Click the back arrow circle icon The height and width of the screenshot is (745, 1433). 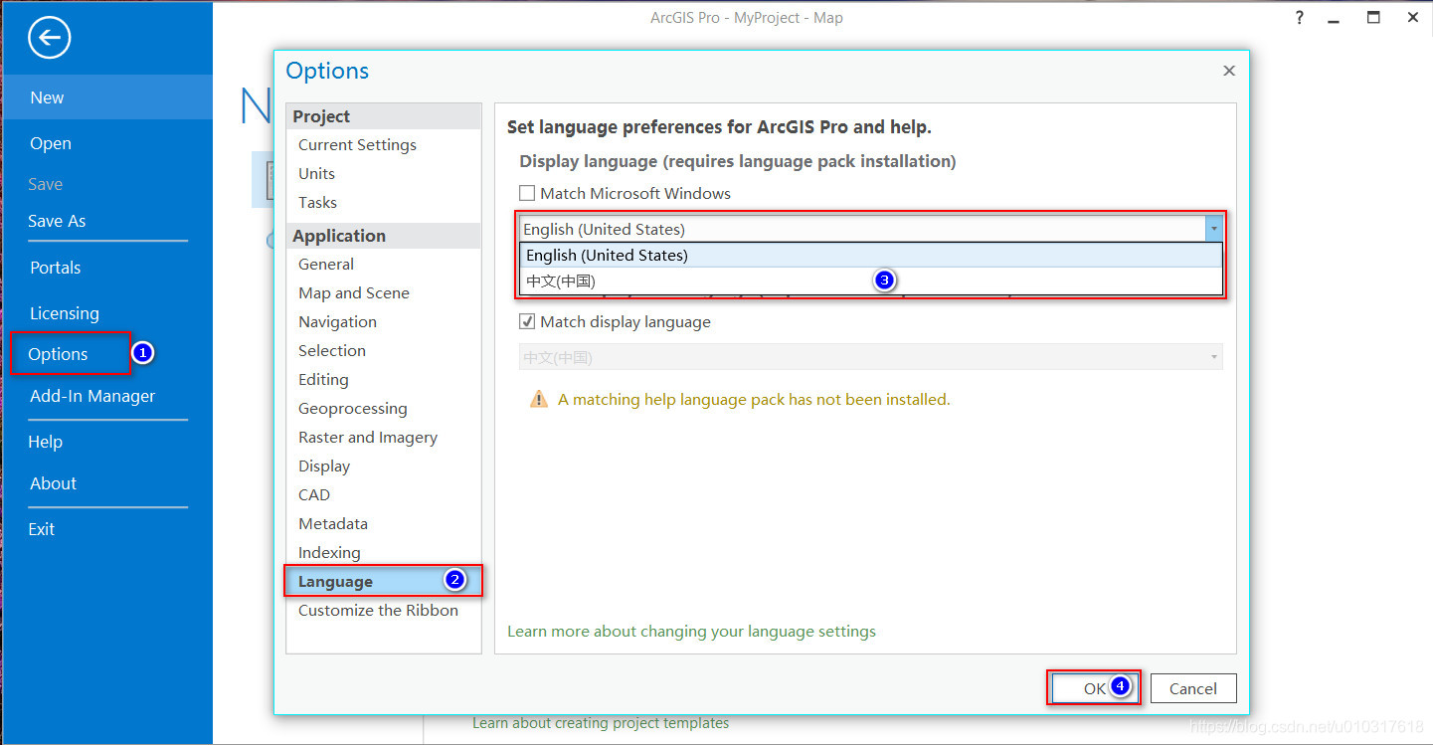50,39
